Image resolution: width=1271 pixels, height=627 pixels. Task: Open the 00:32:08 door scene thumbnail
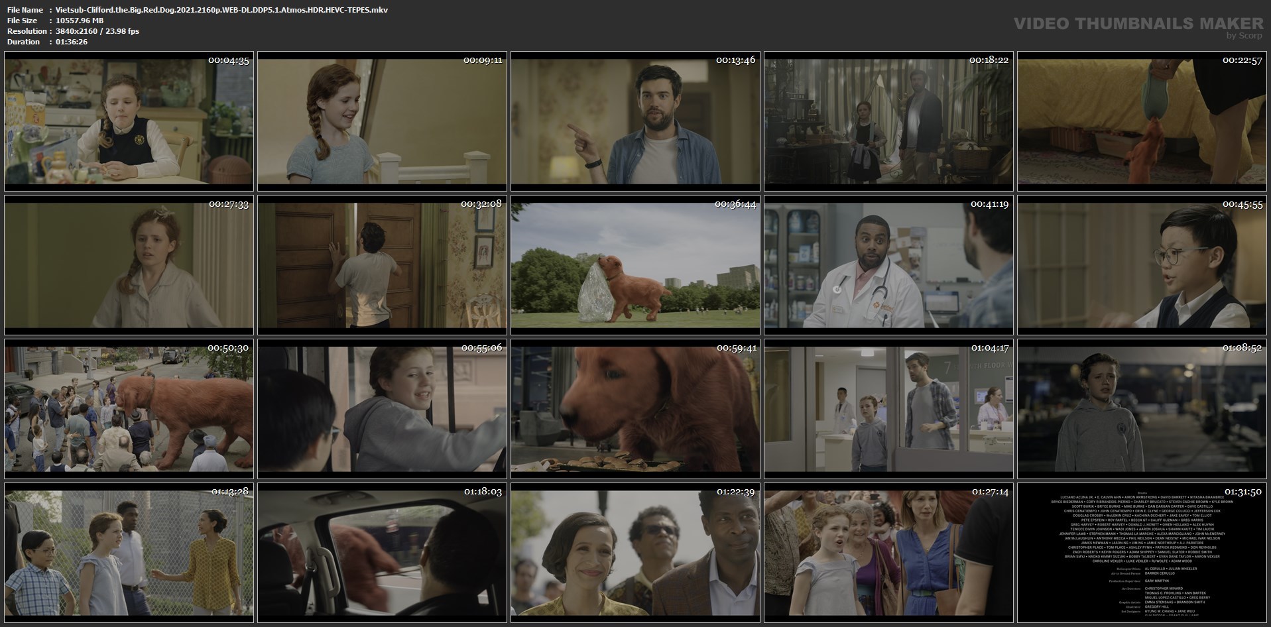pyautogui.click(x=382, y=265)
